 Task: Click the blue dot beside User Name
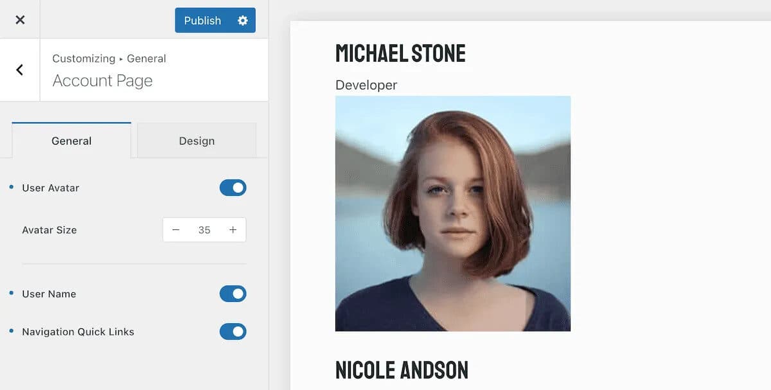pos(12,293)
